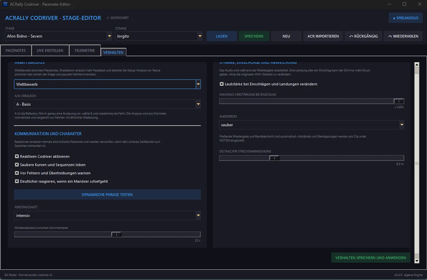Click the 'A/B-VERGLEICH' label
Screen dimensions: 427x280
(x=25, y=96)
